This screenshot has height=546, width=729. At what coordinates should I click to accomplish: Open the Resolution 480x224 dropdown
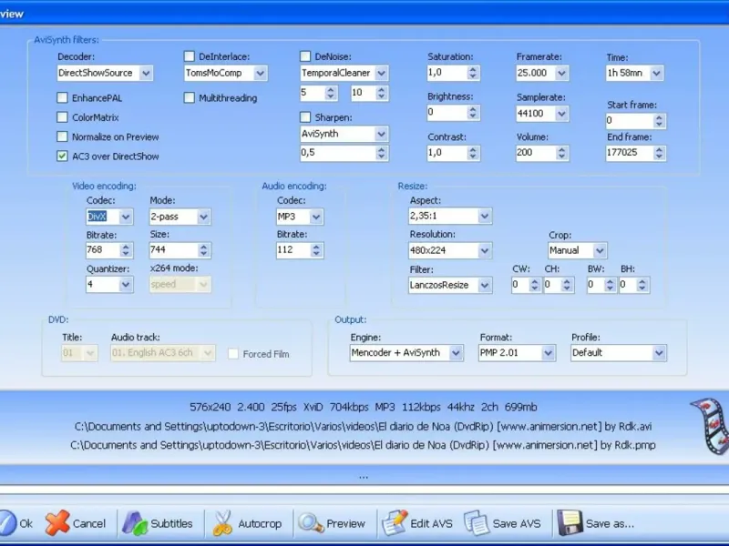tap(485, 250)
